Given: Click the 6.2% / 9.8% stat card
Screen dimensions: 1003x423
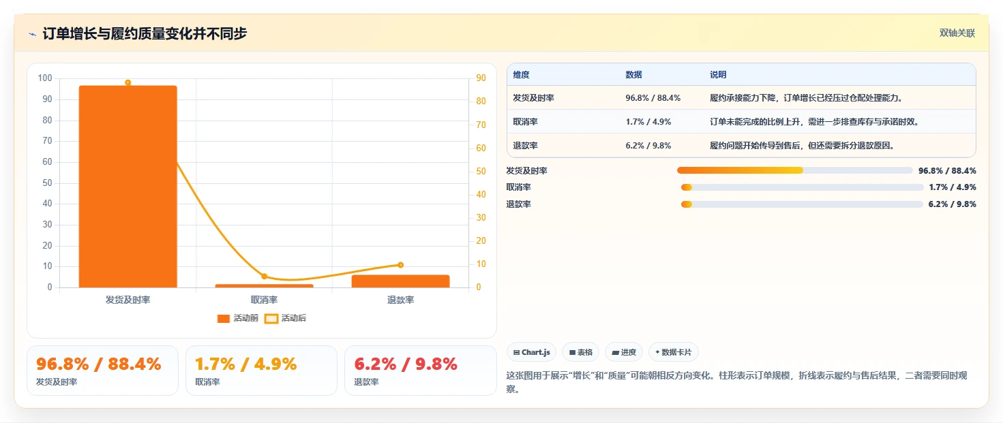Looking at the screenshot, I should pyautogui.click(x=421, y=371).
